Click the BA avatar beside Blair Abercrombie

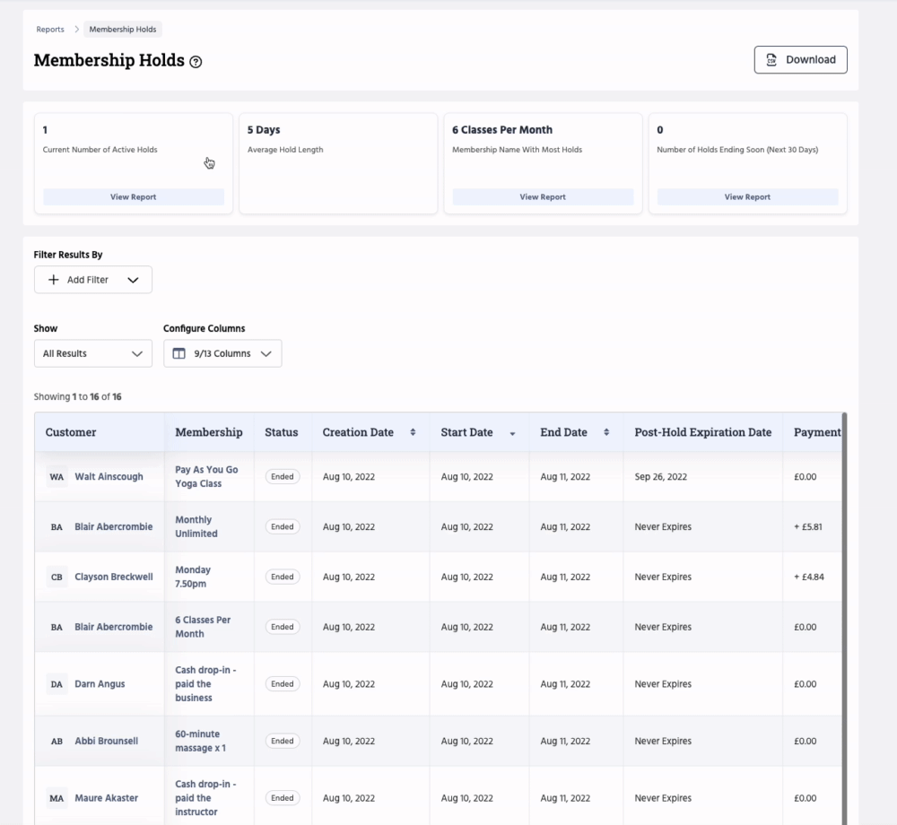tap(57, 526)
